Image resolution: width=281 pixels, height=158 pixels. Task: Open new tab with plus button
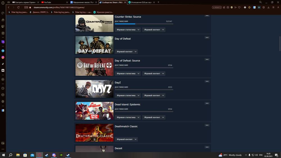tap(158, 2)
